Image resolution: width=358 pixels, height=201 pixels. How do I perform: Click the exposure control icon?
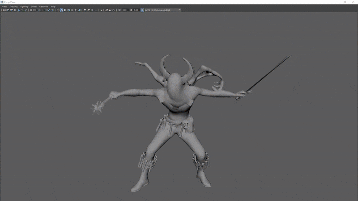[x=119, y=10]
